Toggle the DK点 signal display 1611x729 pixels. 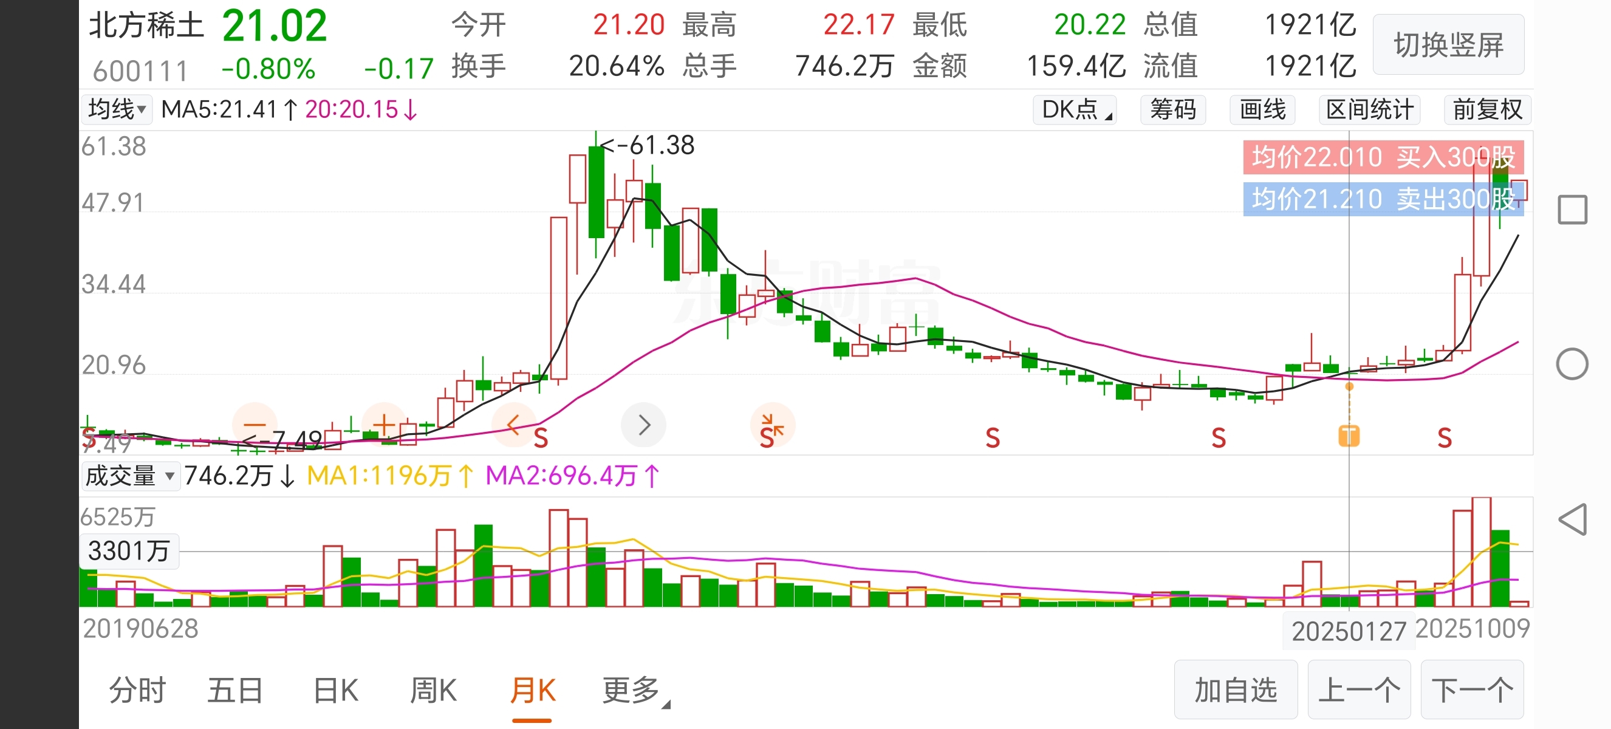point(1075,109)
